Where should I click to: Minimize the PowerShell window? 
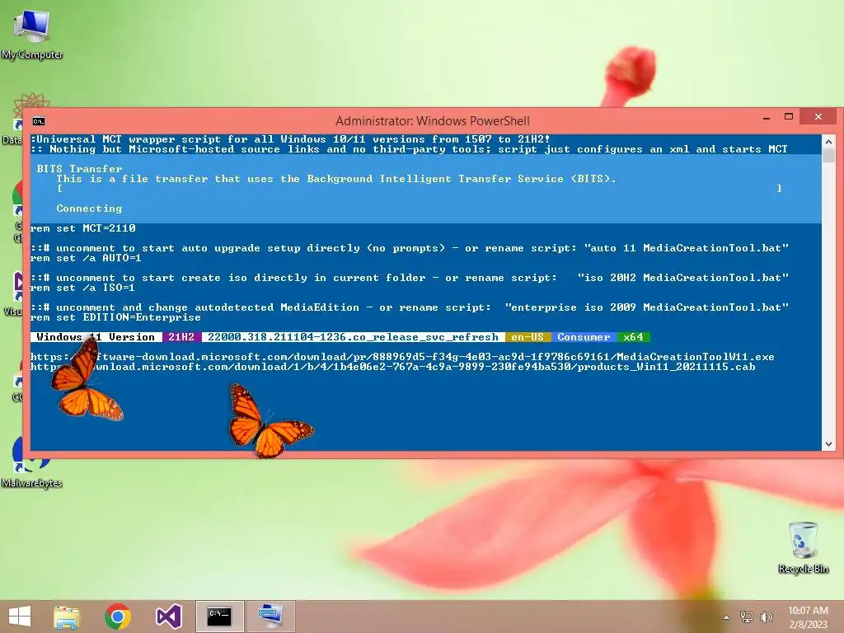coord(767,117)
